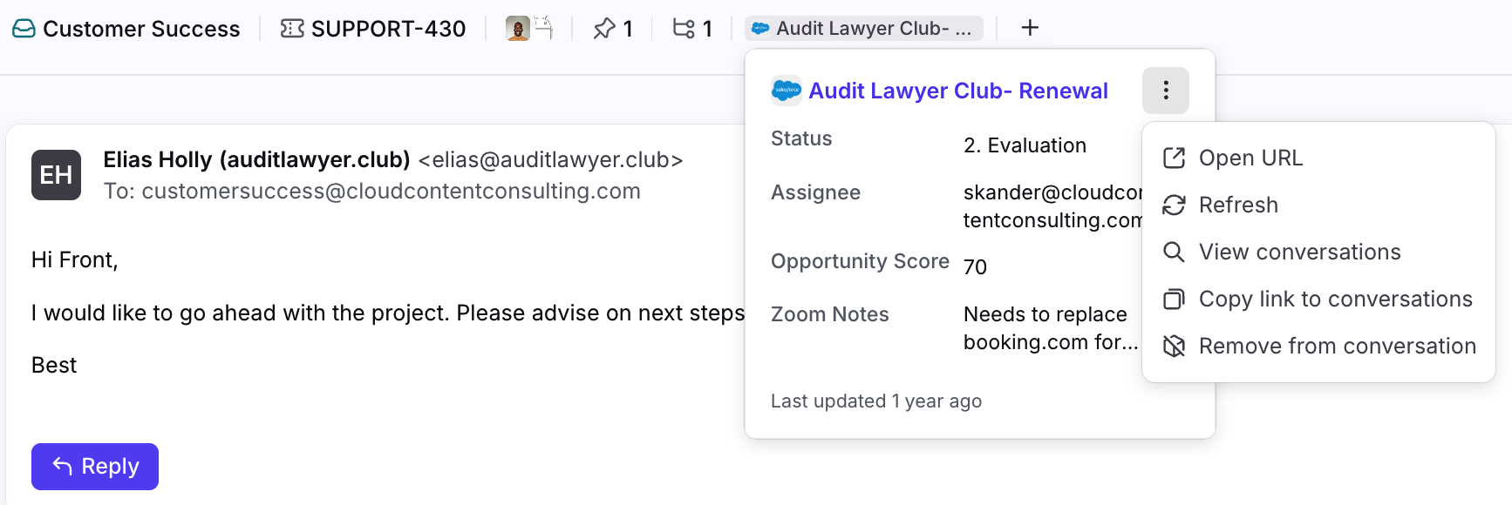The height and width of the screenshot is (505, 1512).
Task: Click the EH sender avatar
Action: click(56, 175)
